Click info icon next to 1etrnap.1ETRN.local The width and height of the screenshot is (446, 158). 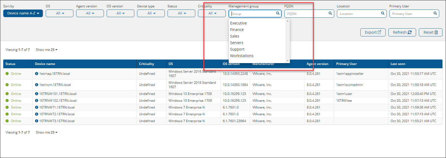[36, 74]
